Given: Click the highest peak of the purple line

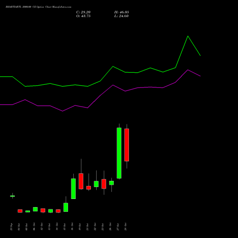Looking at the screenshot, I should (x=188, y=70).
